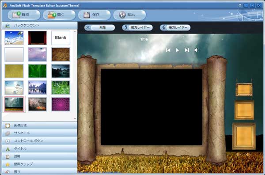Image resolution: width=265 pixels, height=175 pixels.
Task: Choose the beach sky background thumbnail
Action: pos(14,38)
